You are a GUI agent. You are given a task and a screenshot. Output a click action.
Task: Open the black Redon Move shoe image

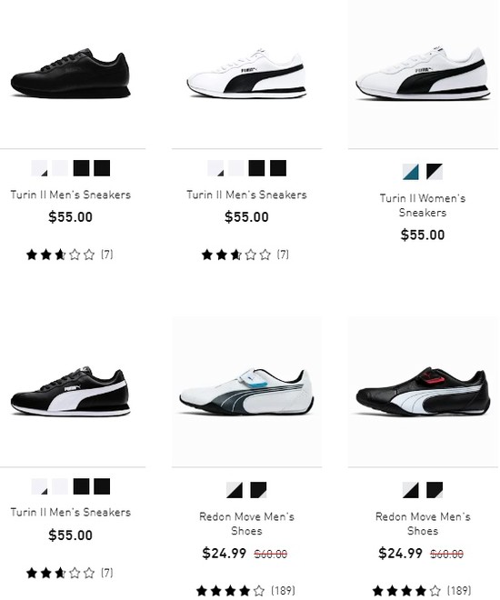pos(423,391)
